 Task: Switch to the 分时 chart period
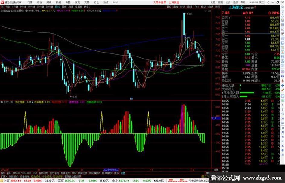(x=8, y=7)
